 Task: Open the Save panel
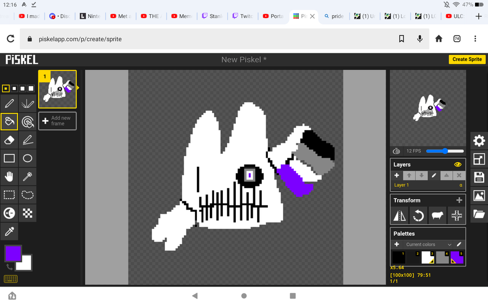(x=479, y=178)
